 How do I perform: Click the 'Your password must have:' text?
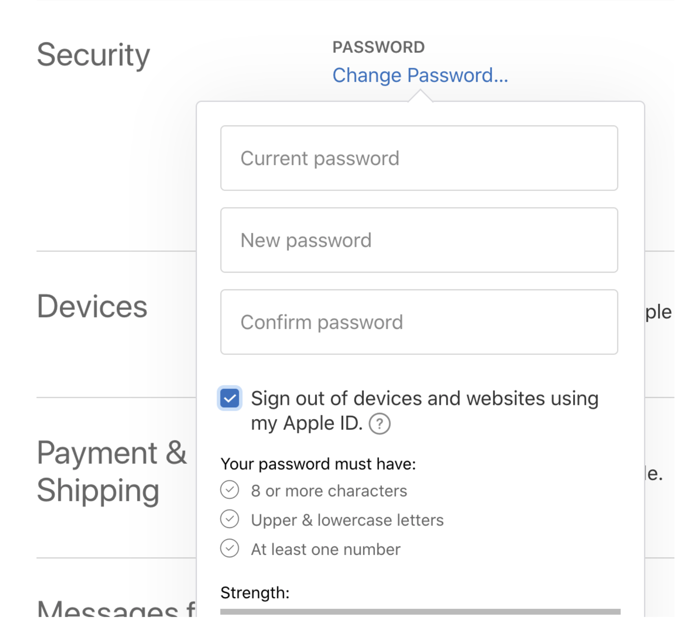pyautogui.click(x=318, y=464)
